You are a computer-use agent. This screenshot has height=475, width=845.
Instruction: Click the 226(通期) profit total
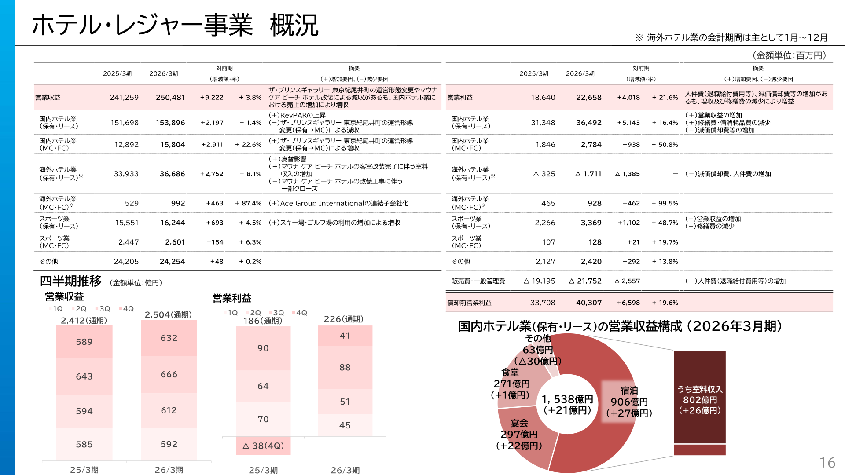coord(344,319)
